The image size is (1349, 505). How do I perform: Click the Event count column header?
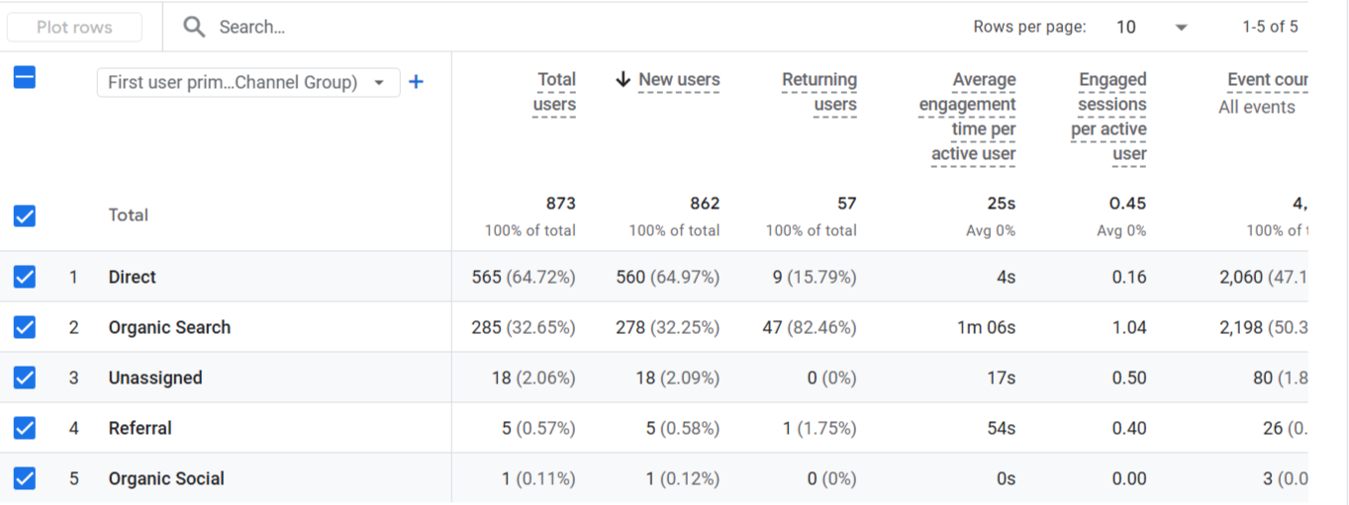1267,80
